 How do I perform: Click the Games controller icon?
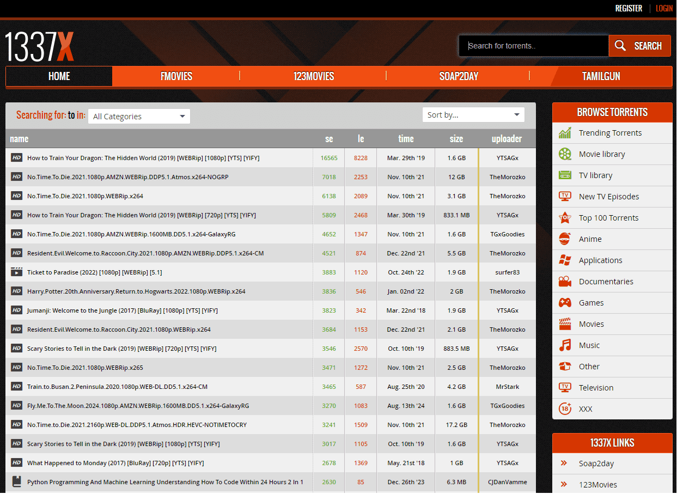565,303
